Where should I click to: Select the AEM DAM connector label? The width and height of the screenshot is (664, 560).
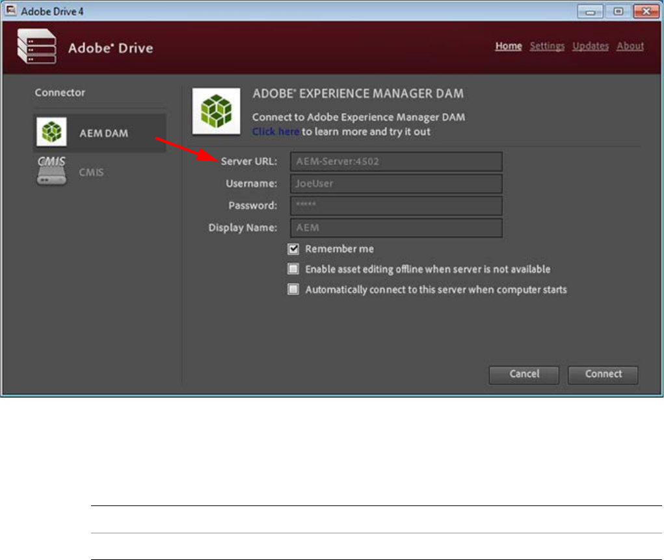pos(104,133)
